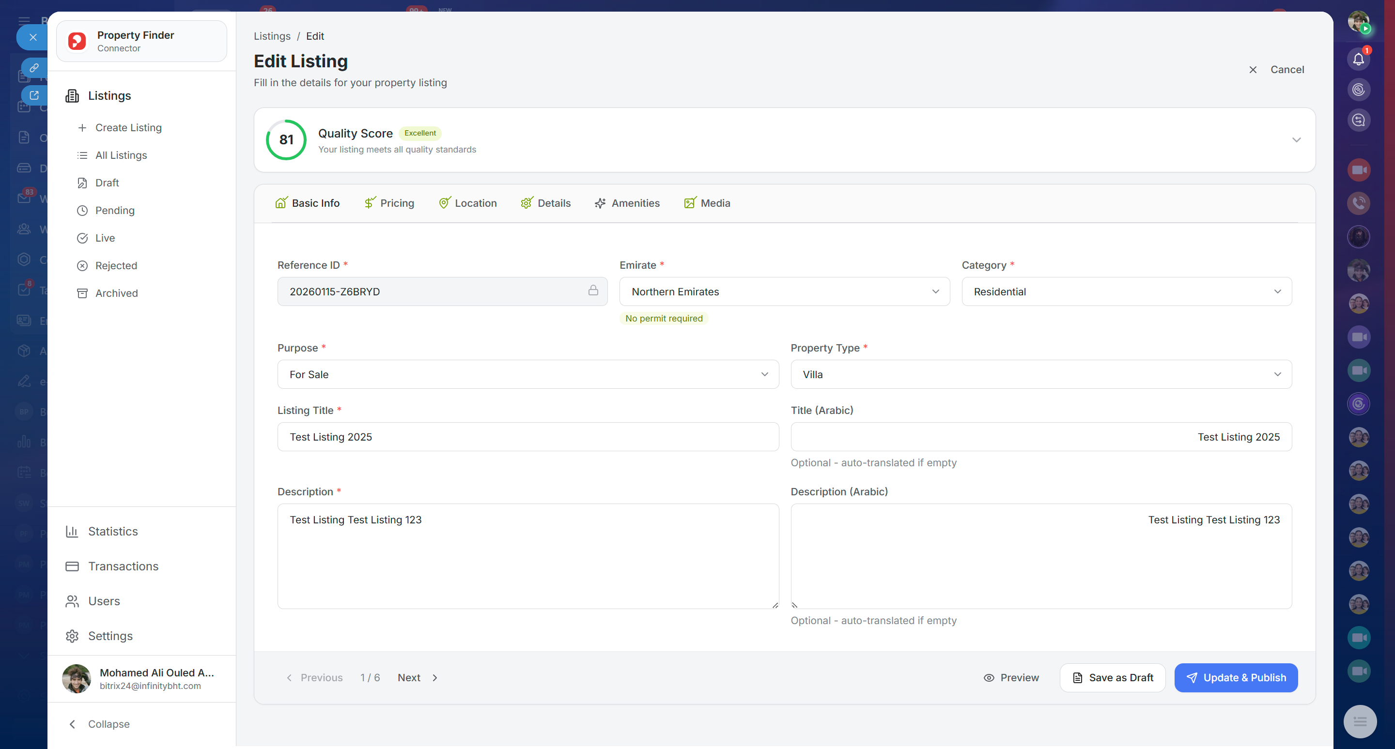1395x749 pixels.
Task: Click the Transactions card icon
Action: pyautogui.click(x=72, y=566)
